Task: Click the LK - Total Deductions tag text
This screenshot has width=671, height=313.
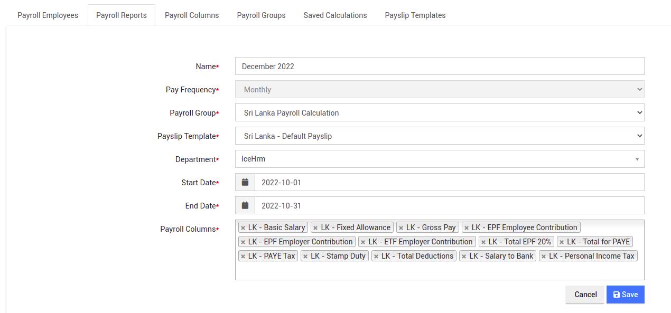Action: point(417,256)
